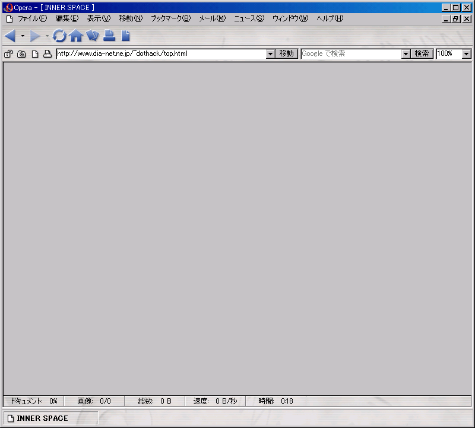Close the Opera application window

pos(467,8)
